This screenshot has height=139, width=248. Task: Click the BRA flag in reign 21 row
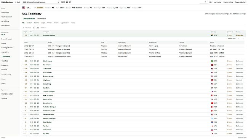click(212, 61)
